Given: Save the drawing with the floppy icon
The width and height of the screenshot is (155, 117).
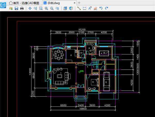Looking at the screenshot, I should (x=17, y=8).
